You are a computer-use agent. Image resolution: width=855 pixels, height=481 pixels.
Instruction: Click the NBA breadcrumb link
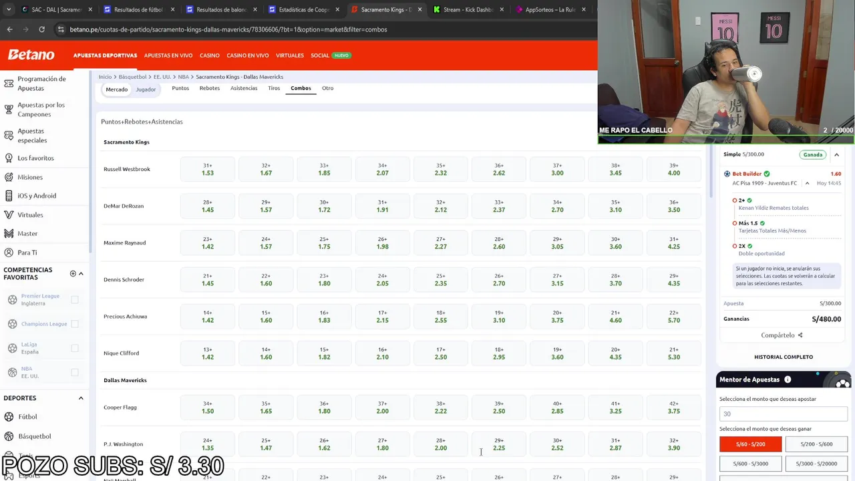183,77
